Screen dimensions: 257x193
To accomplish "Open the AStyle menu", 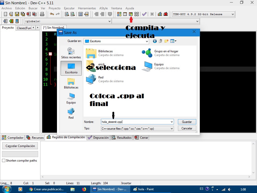I will pyautogui.click(x=104, y=8).
